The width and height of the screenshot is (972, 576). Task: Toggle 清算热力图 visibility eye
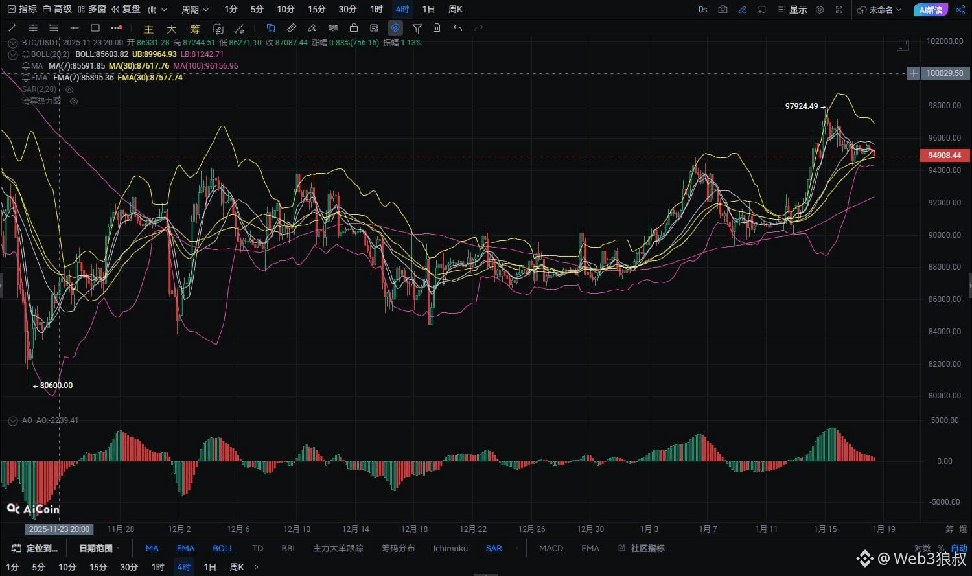74,101
